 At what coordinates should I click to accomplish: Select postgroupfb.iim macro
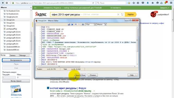coord(12,44)
